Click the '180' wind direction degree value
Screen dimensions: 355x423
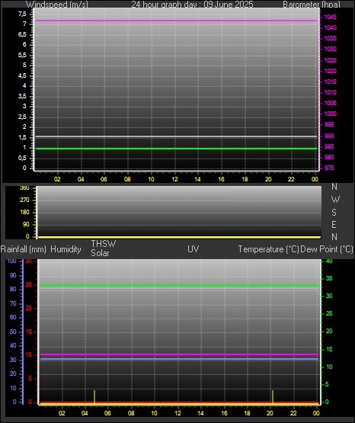point(24,212)
